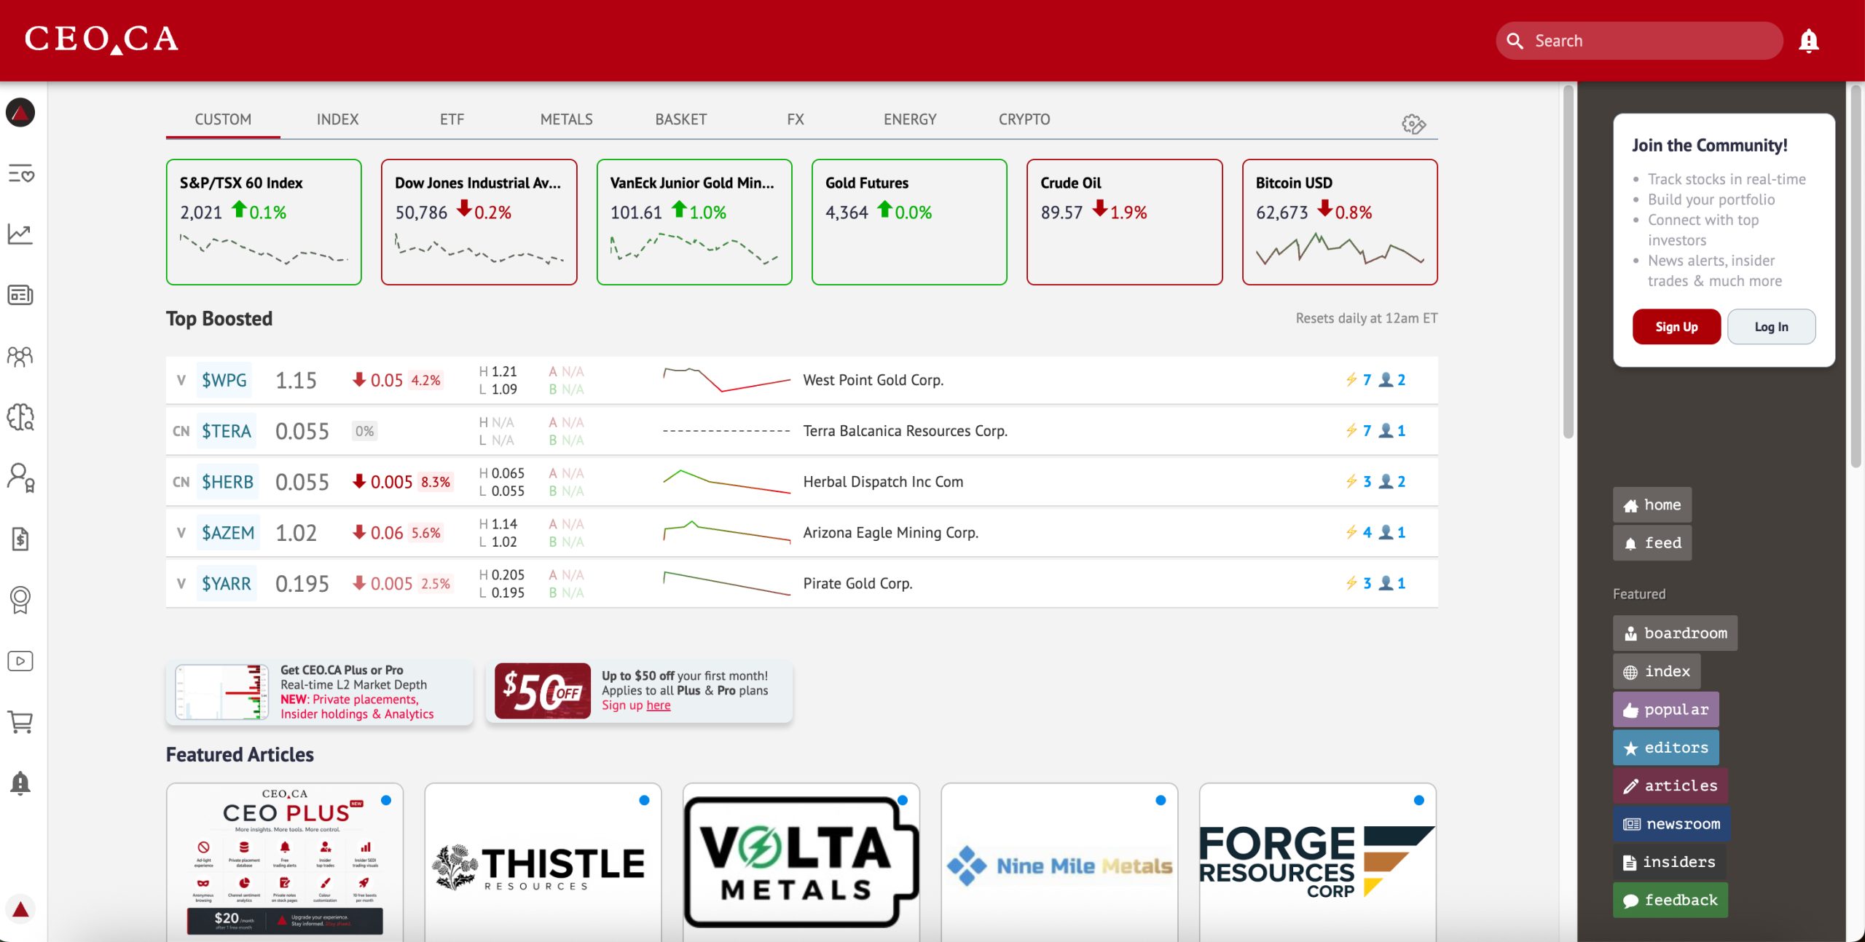Click the CEO.CA logo in header
Screen dimensions: 1865x942
101,39
